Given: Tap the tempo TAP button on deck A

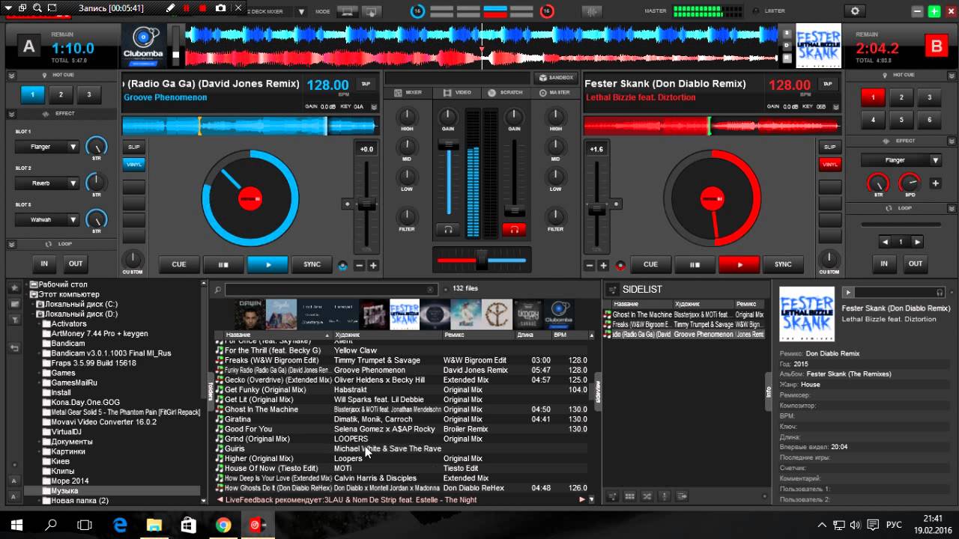Looking at the screenshot, I should pos(366,85).
